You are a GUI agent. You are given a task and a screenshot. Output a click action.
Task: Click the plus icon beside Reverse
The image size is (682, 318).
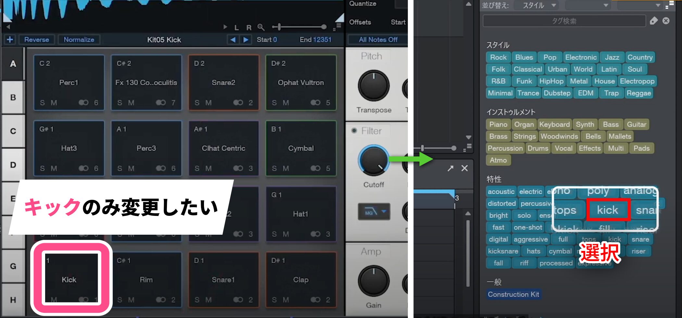click(10, 40)
